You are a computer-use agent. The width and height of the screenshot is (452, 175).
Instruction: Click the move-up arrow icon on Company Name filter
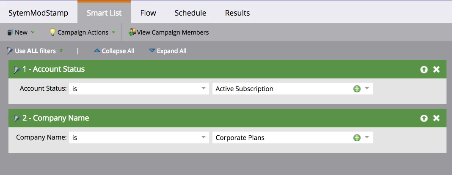tap(424, 118)
